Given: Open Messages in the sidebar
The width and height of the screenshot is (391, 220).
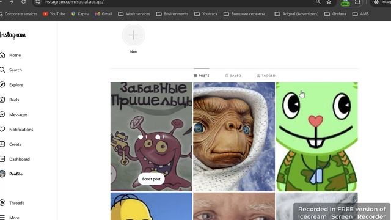Looking at the screenshot, I should click(14, 115).
